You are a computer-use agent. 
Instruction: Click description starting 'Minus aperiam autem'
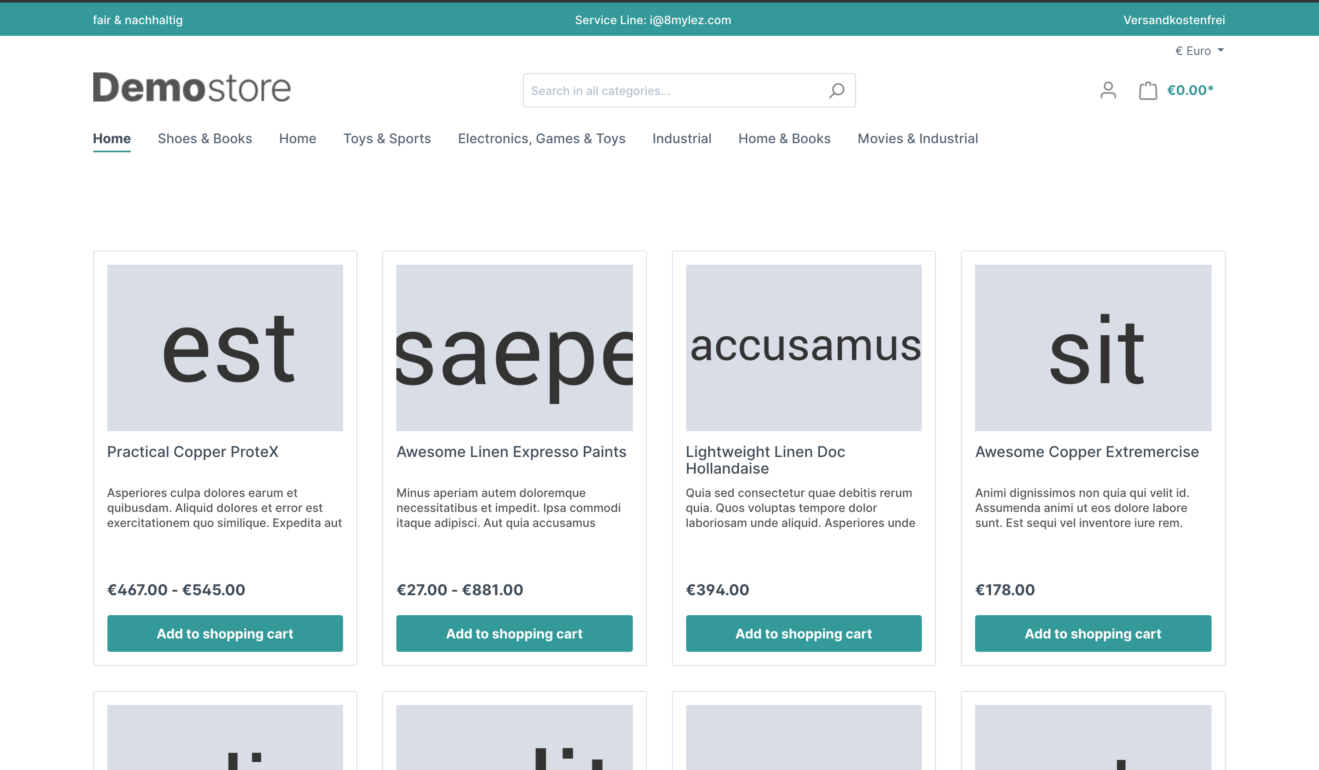pyautogui.click(x=508, y=508)
